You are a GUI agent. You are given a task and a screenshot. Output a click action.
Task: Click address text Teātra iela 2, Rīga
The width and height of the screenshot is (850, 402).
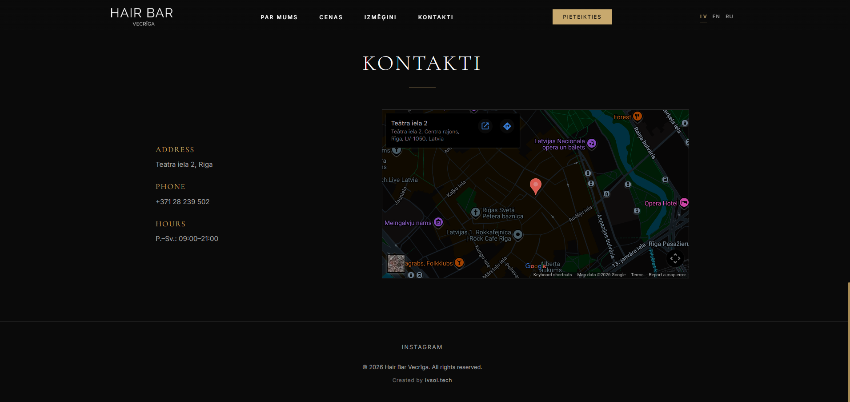pyautogui.click(x=184, y=165)
